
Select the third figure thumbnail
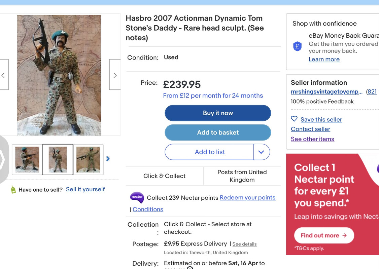[x=88, y=159]
